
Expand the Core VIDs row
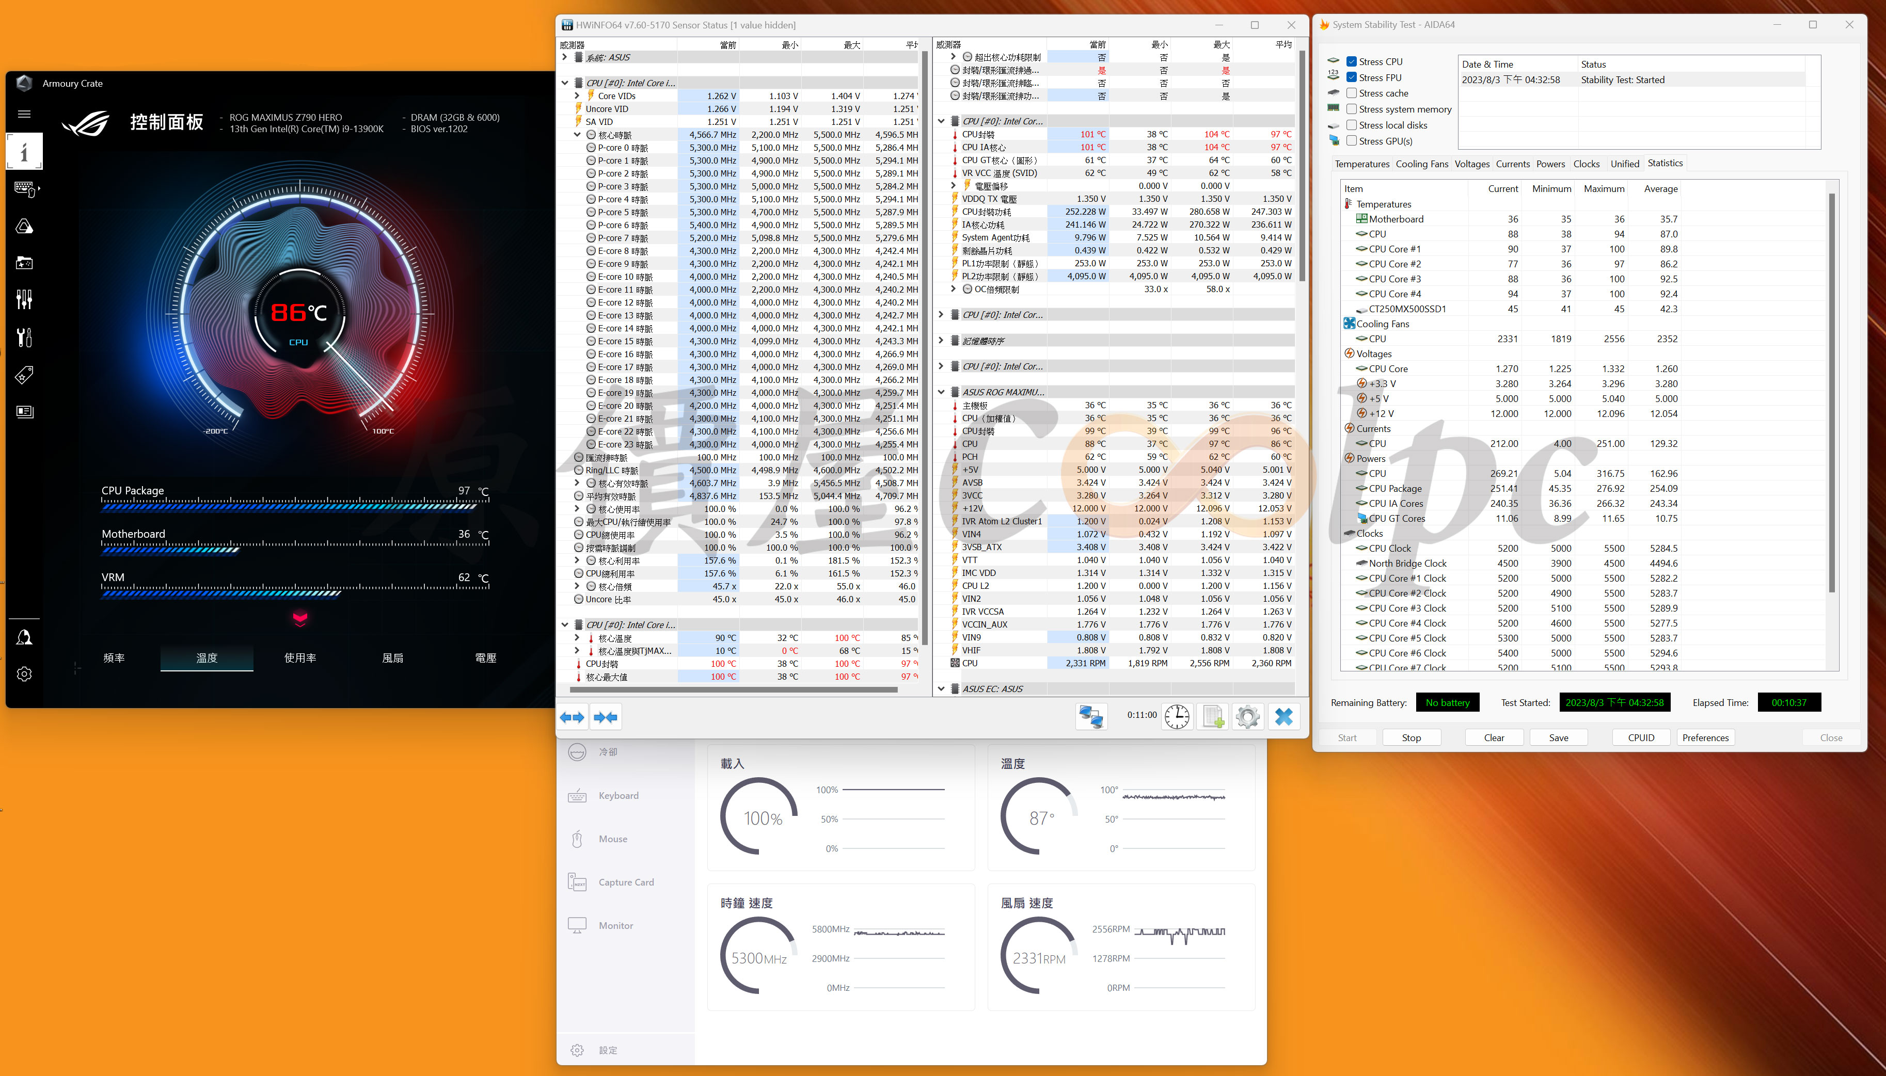577,96
